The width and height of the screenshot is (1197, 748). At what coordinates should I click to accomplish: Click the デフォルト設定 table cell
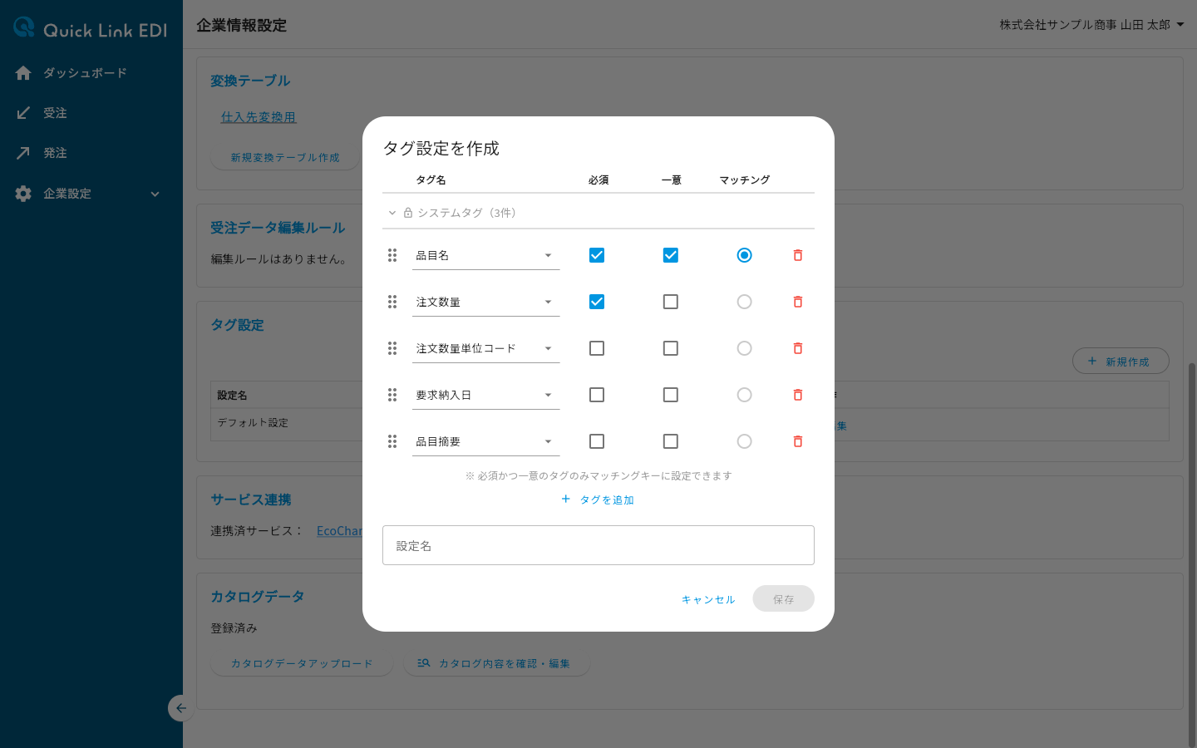click(x=287, y=423)
